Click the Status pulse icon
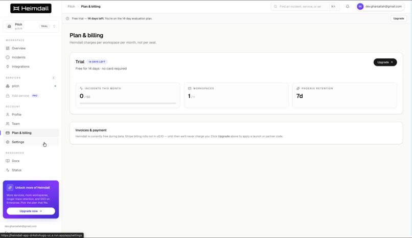412x238 pixels. (8, 170)
